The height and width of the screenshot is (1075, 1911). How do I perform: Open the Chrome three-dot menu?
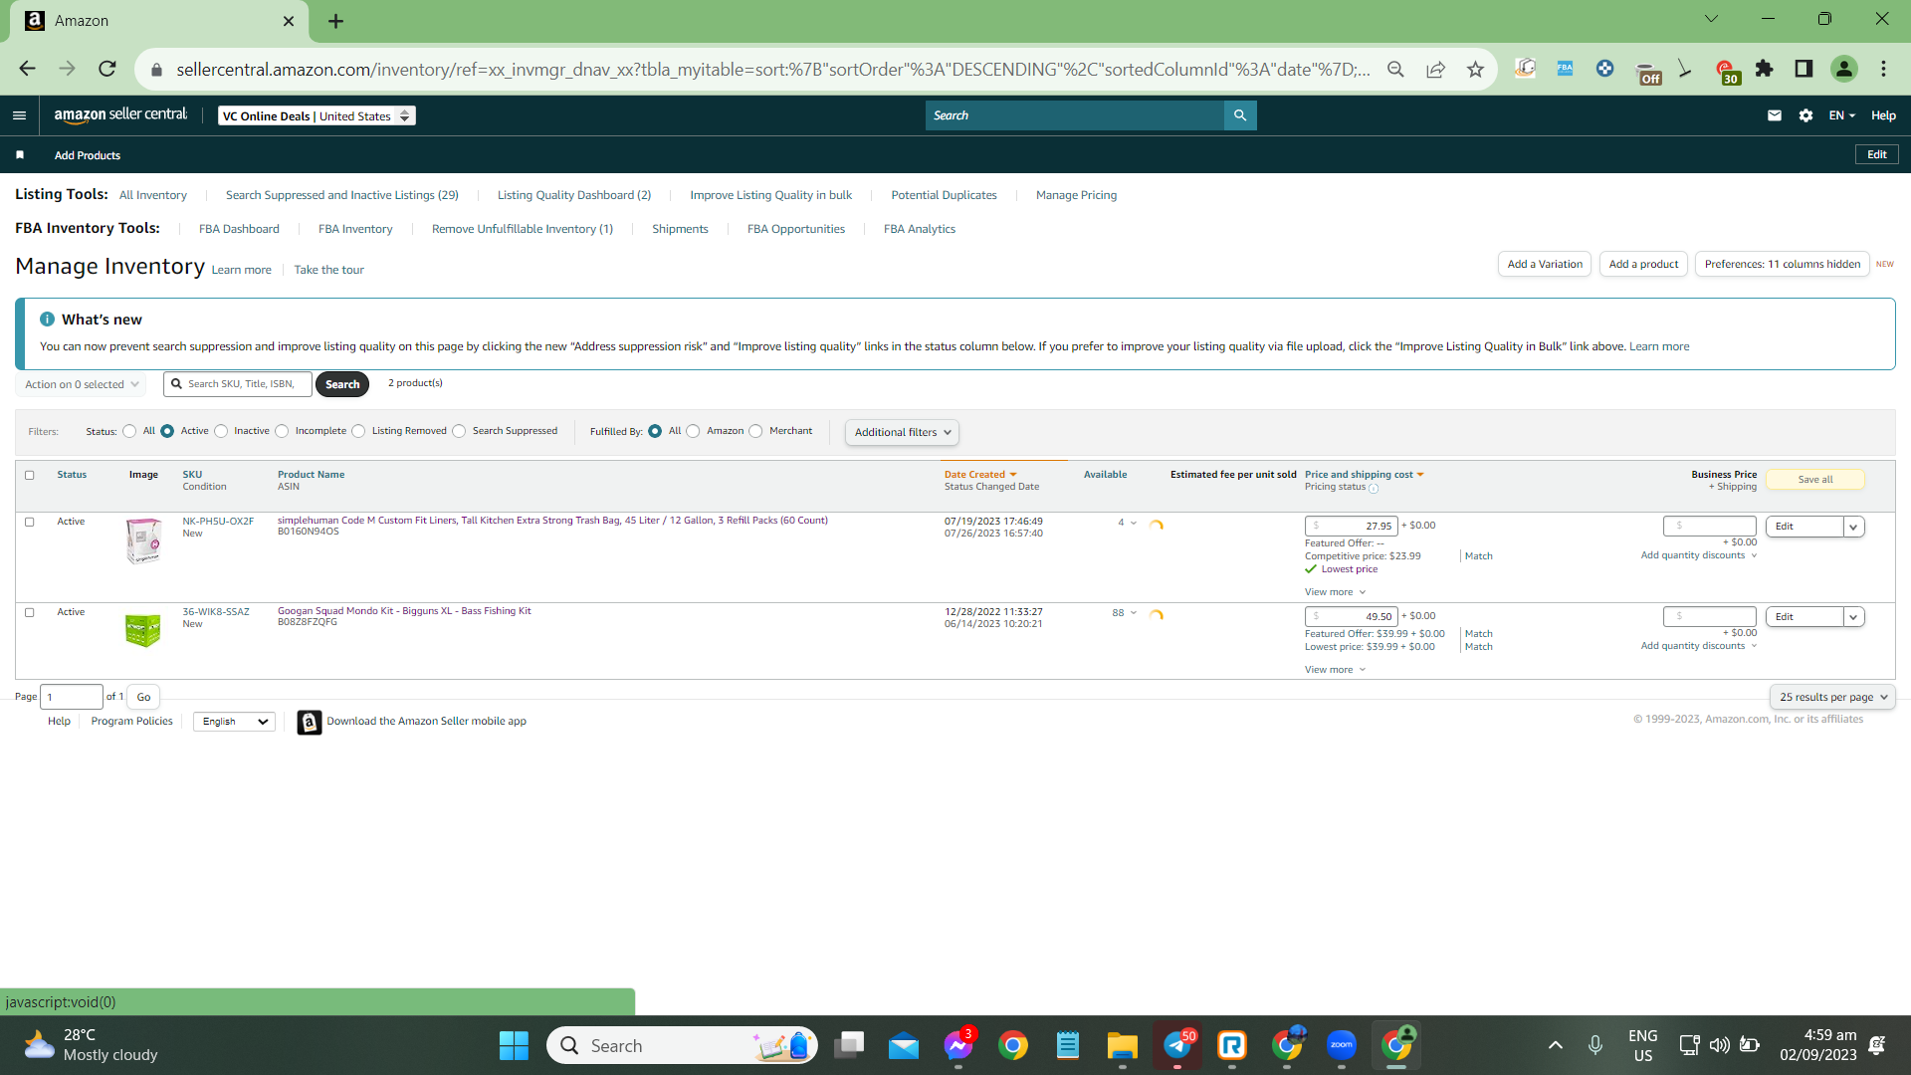1883,69
